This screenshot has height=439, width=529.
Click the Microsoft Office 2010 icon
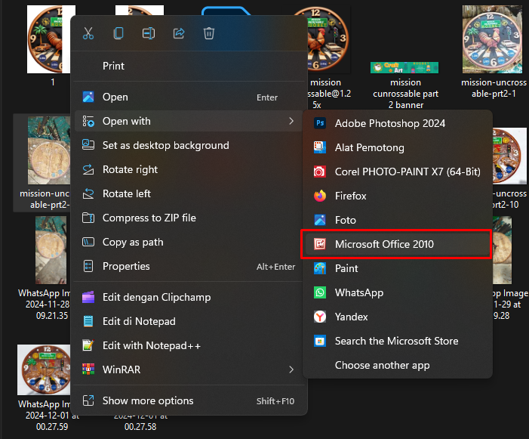click(x=320, y=244)
